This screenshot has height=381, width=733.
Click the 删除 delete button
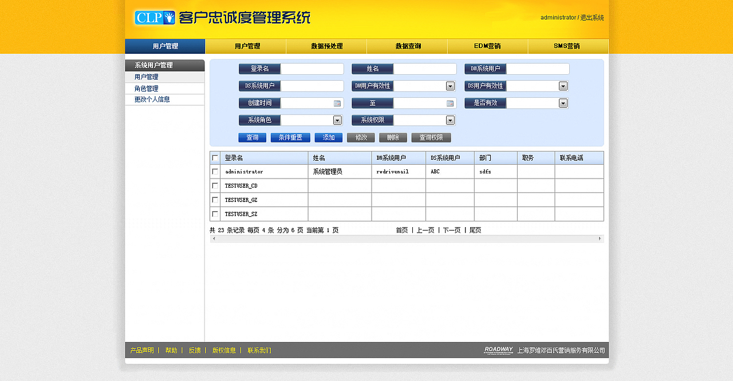[393, 138]
